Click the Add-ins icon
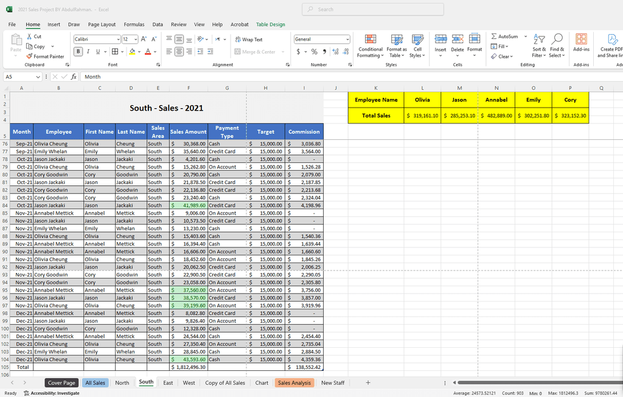This screenshot has height=397, width=623. click(x=581, y=43)
